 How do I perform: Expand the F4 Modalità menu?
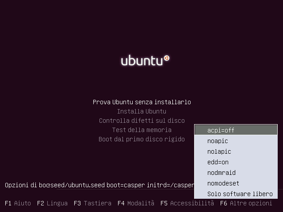(x=136, y=203)
